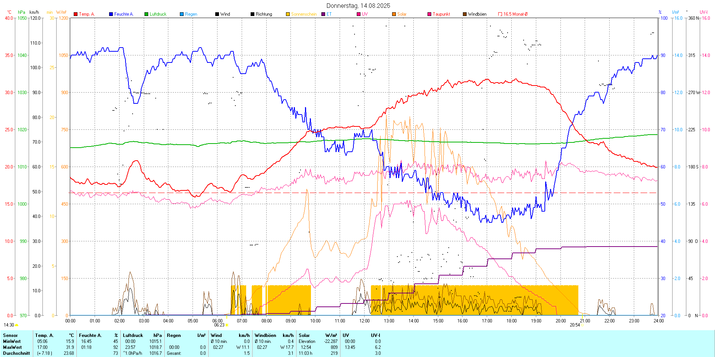The width and height of the screenshot is (715, 357).
Task: Click the orange Solar legend square
Action: (394, 14)
